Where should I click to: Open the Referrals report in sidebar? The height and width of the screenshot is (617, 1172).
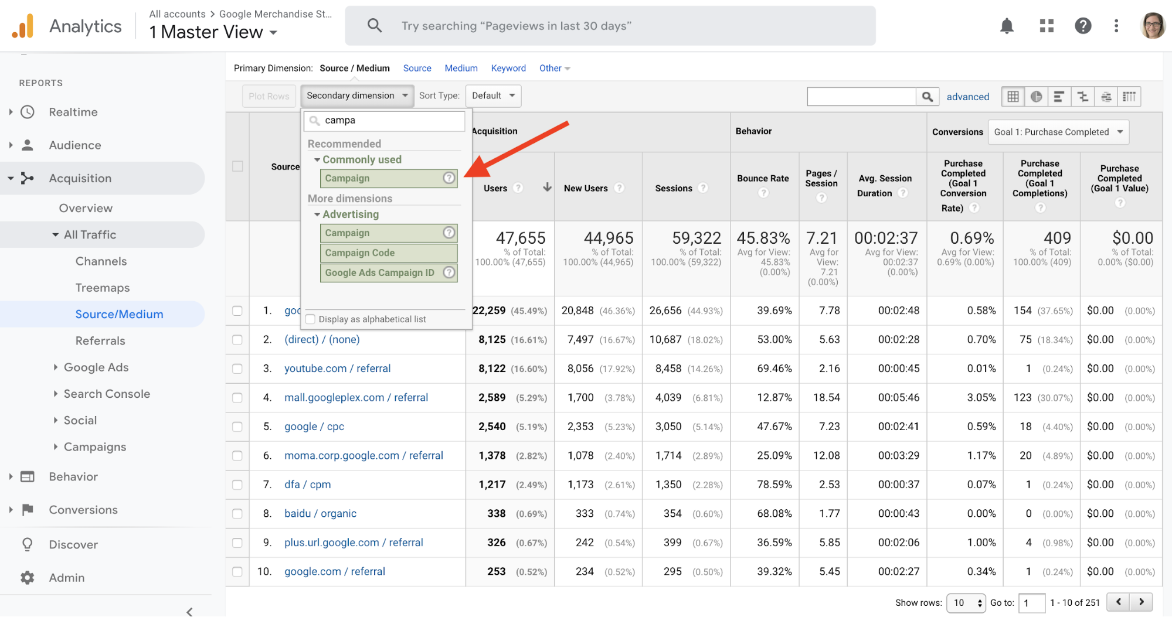(x=100, y=341)
